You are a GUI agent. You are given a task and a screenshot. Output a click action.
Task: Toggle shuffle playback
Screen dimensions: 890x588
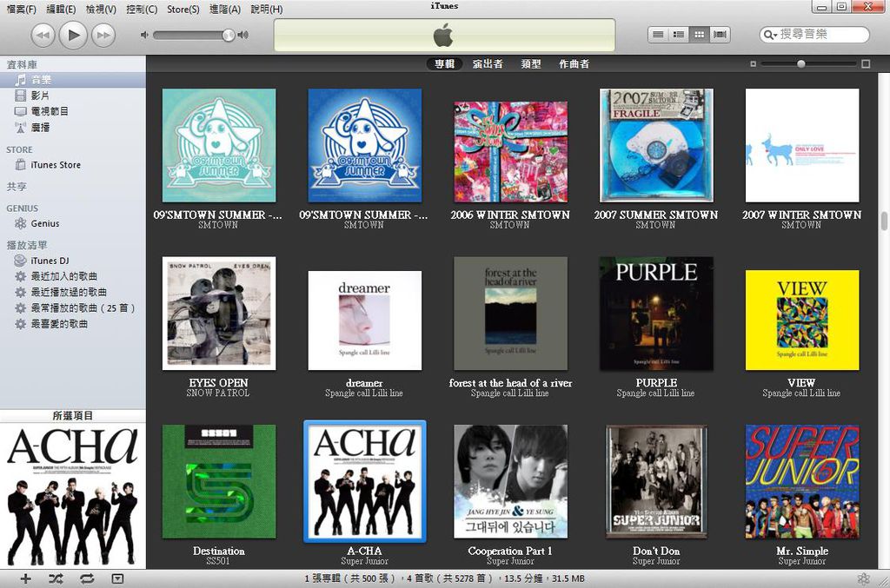point(56,579)
